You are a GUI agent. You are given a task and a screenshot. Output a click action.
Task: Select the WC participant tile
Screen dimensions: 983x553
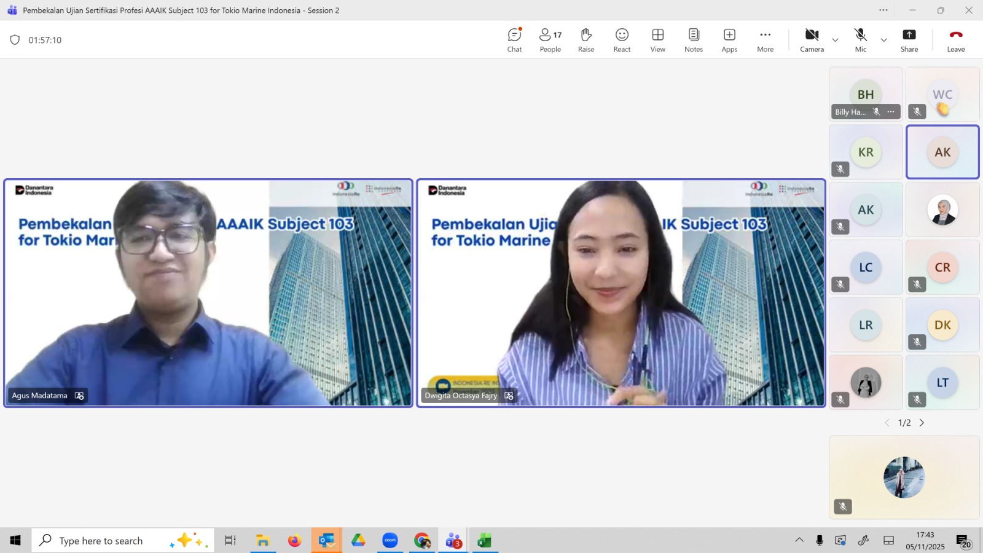point(942,94)
